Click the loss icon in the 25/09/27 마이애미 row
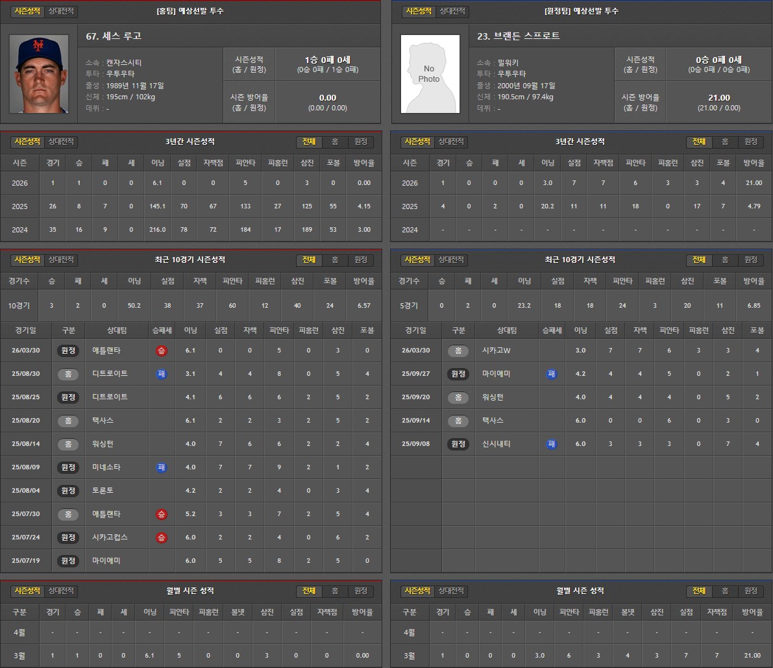The height and width of the screenshot is (668, 773). click(551, 374)
